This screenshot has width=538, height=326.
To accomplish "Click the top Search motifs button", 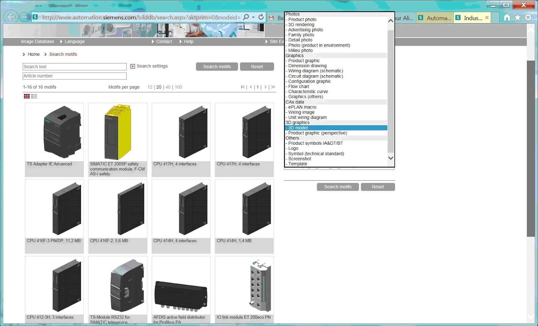I will (x=217, y=66).
